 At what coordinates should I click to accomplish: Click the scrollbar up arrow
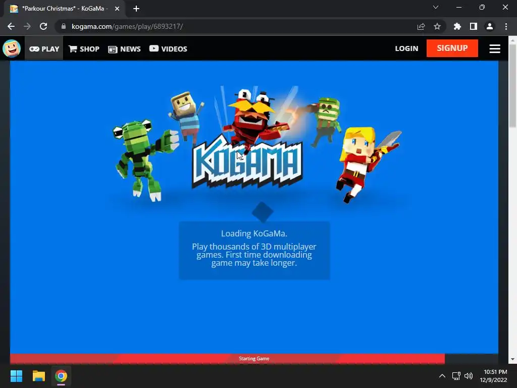512,40
